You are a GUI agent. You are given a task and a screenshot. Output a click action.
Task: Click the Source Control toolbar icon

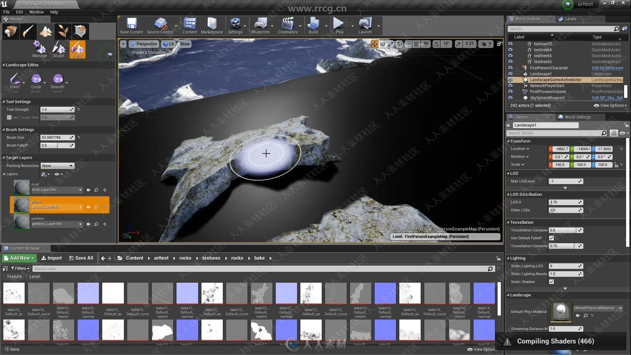click(160, 27)
